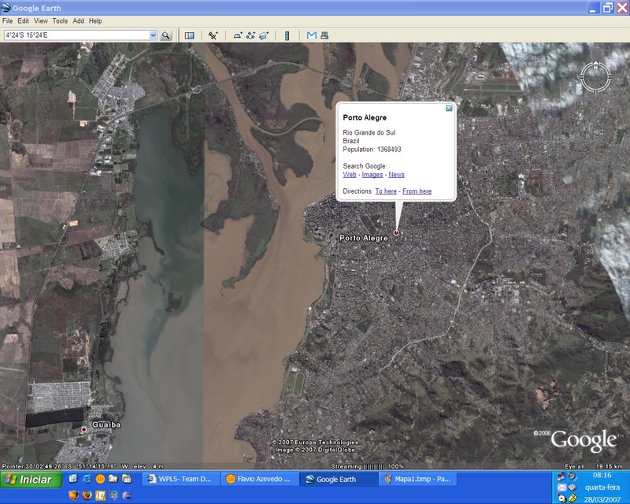Click the 'To here' directions link
Image resolution: width=630 pixels, height=504 pixels.
(386, 191)
